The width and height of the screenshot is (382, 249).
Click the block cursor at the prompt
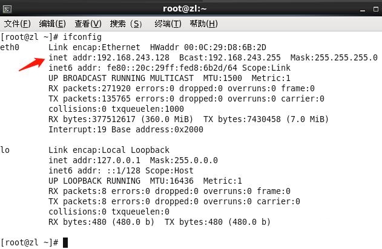pyautogui.click(x=65, y=242)
